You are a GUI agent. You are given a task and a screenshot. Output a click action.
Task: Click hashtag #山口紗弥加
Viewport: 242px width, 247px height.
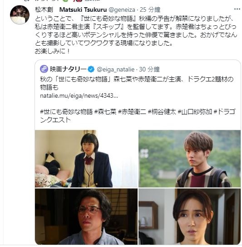[195, 112]
